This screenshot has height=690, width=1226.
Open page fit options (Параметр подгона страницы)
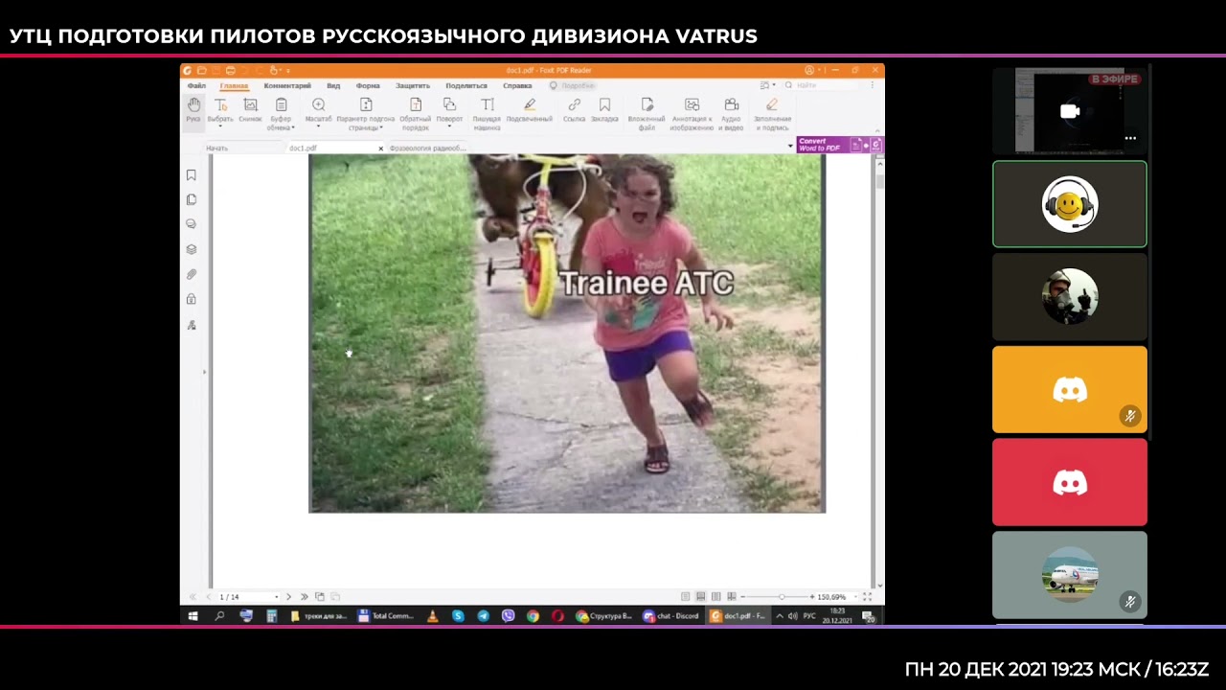[366, 113]
